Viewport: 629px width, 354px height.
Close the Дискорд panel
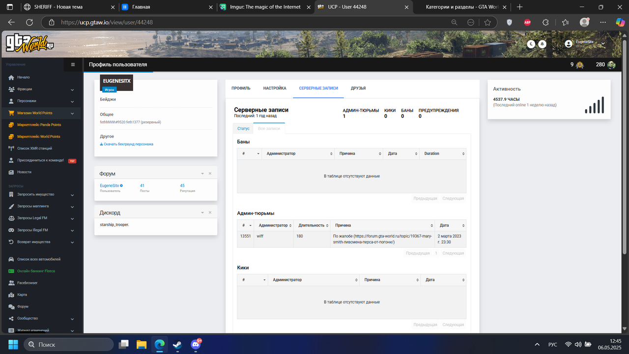coord(210,212)
